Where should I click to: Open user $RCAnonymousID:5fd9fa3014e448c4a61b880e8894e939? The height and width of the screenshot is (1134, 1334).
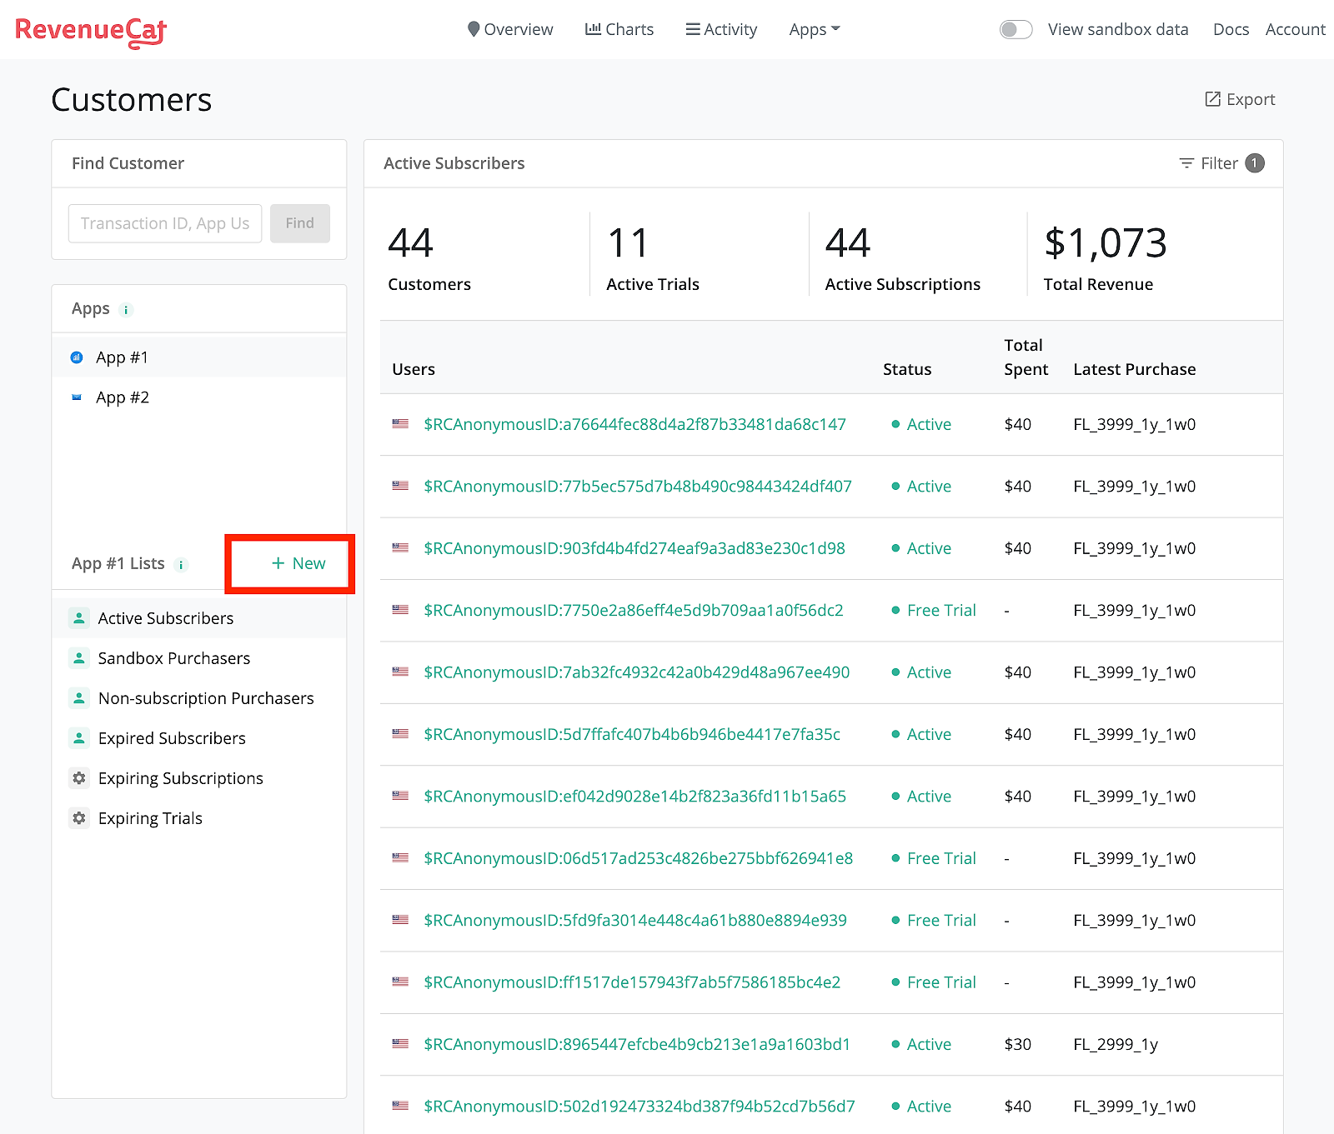[x=635, y=920]
